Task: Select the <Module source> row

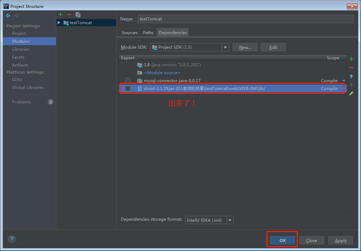Action: pyautogui.click(x=233, y=73)
